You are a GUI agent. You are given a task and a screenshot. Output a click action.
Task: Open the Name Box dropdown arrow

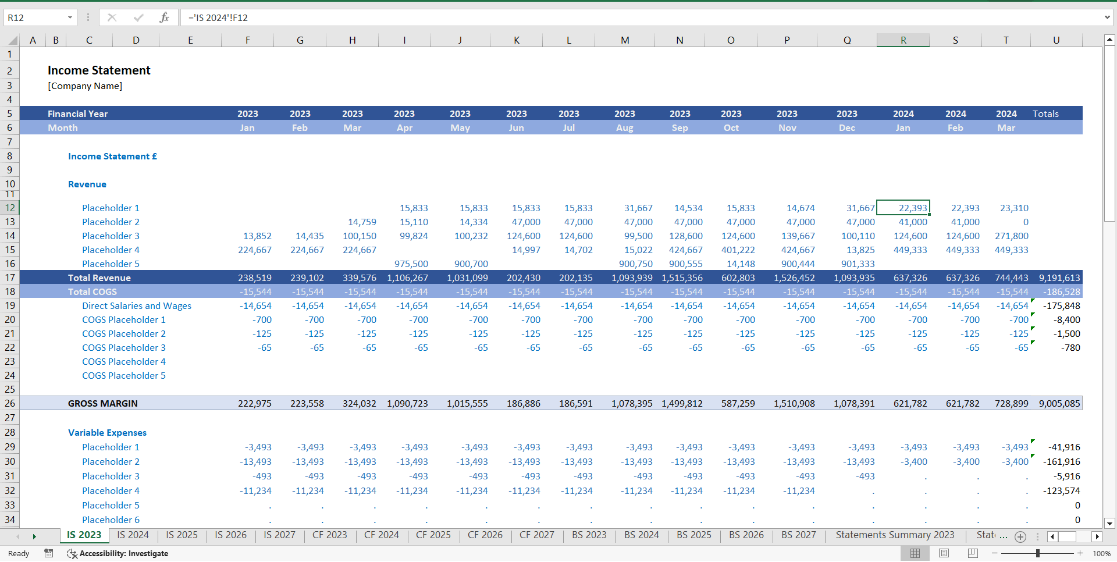pos(70,17)
